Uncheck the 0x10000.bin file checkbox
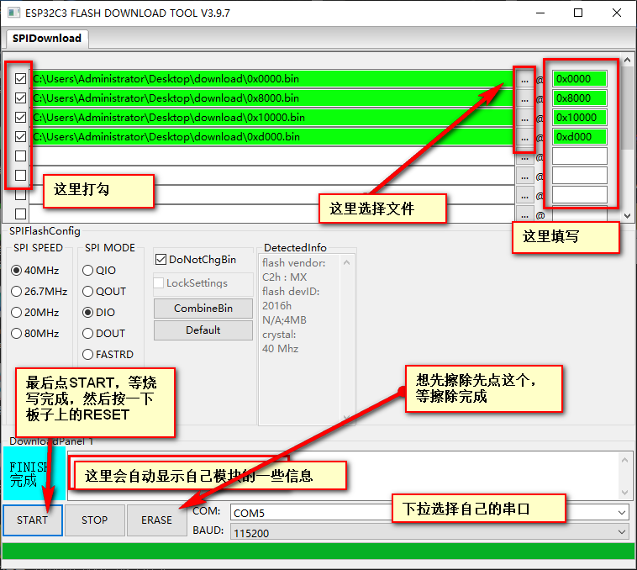 tap(20, 118)
